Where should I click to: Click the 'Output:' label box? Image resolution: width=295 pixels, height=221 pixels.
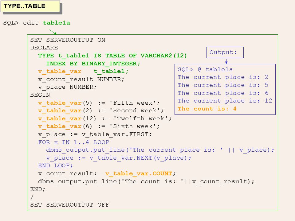point(225,52)
